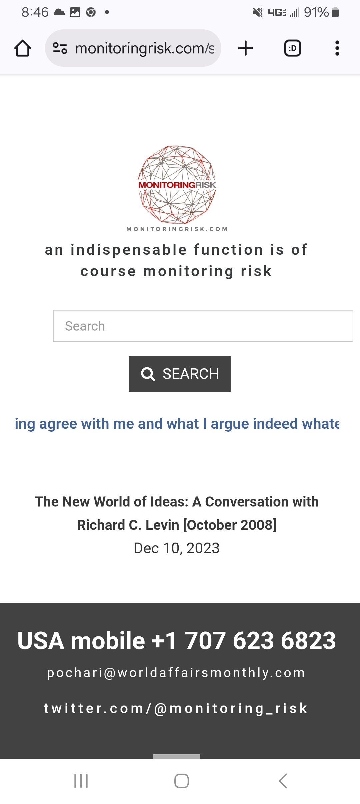
Task: Open the scrolling blue quote text link
Action: [177, 424]
